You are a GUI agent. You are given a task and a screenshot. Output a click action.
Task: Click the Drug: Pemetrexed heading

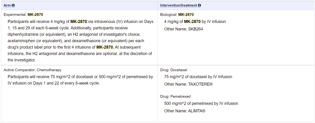175,97
